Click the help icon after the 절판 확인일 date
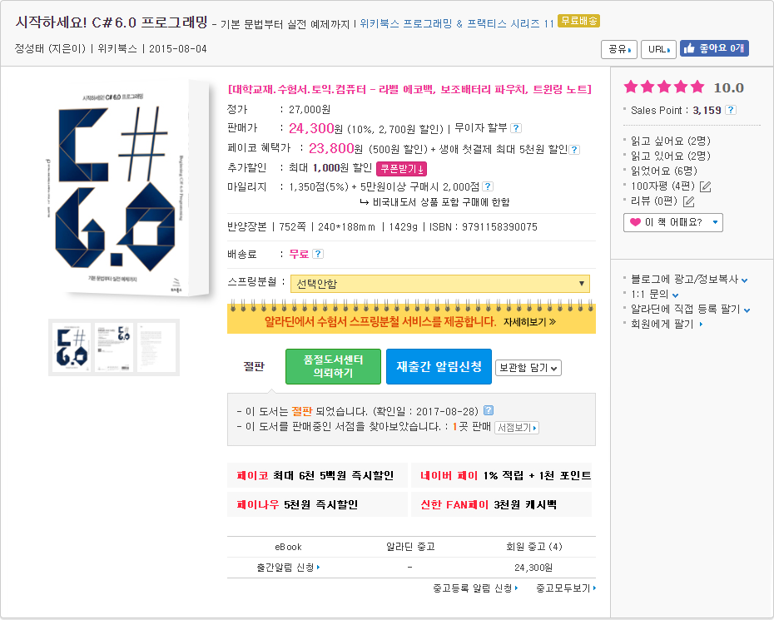Viewport: 774px width, 620px height. point(489,410)
